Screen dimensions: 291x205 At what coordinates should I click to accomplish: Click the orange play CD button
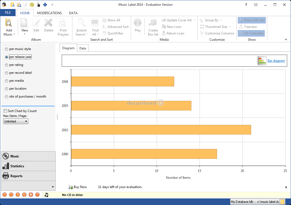pyautogui.click(x=5, y=195)
